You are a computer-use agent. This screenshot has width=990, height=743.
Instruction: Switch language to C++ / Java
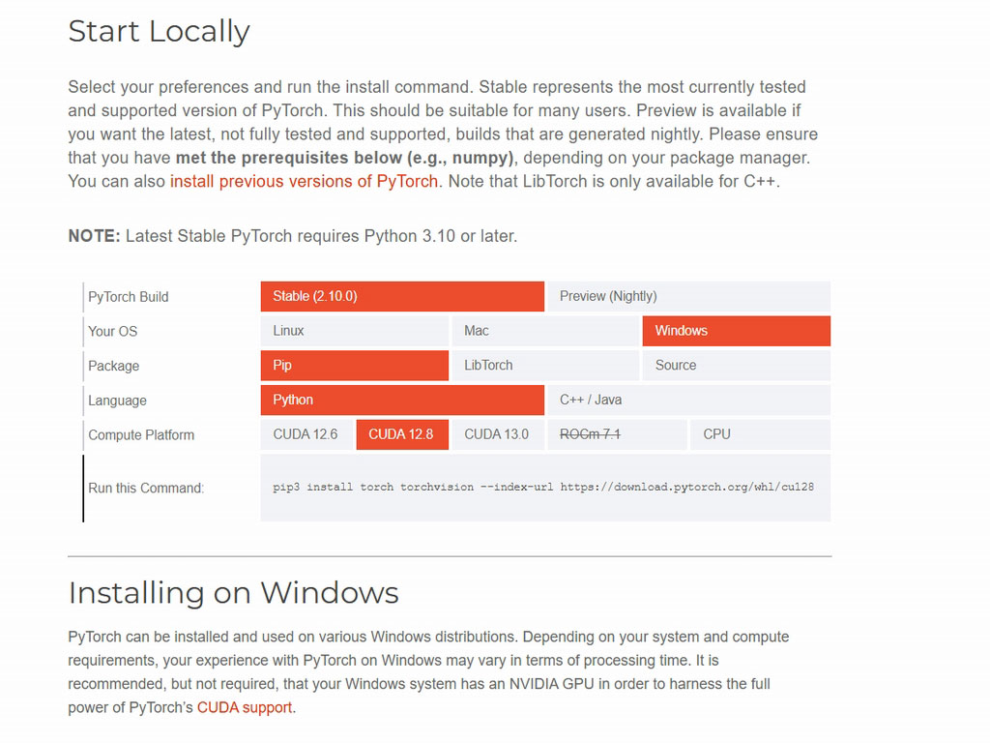pyautogui.click(x=687, y=400)
